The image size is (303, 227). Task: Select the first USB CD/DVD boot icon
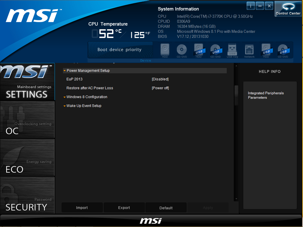(215, 51)
